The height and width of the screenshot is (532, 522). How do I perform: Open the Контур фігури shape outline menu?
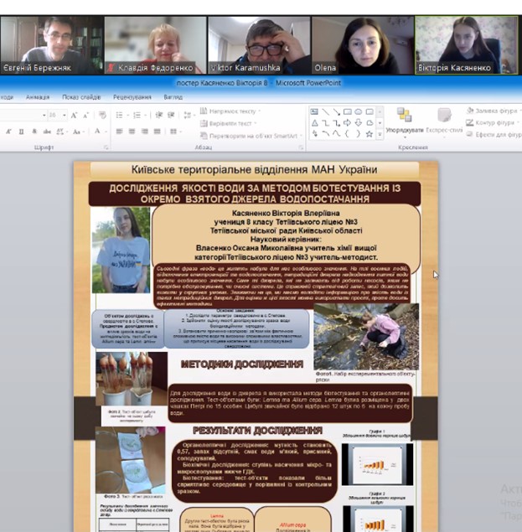[493, 123]
